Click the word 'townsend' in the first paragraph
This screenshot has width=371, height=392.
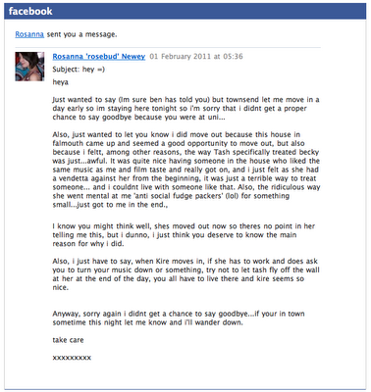[242, 100]
